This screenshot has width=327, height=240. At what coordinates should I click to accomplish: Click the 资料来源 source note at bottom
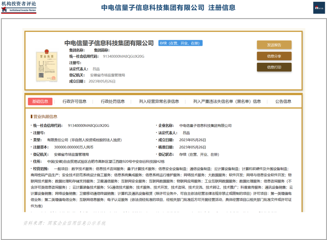click(x=64, y=223)
